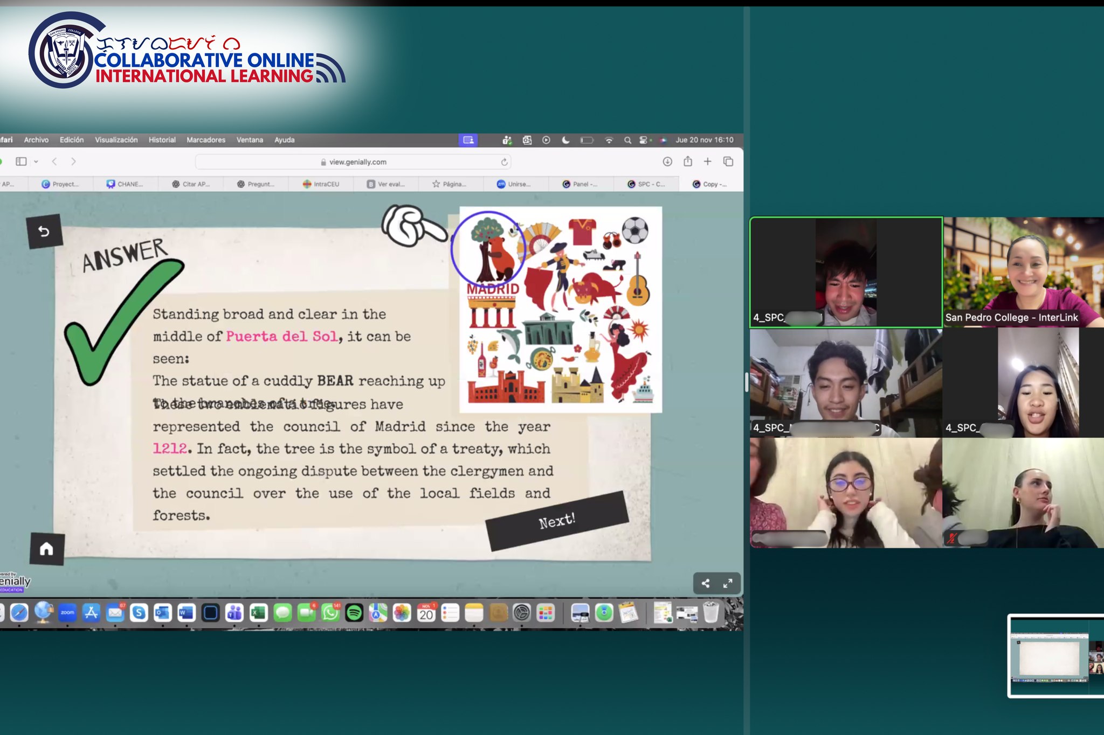Click the undo back arrow on the slide
The width and height of the screenshot is (1104, 735).
tap(44, 232)
